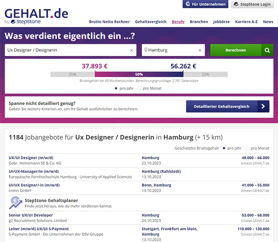Click the GEHALT.de logo
278x242 pixels.
(36, 16)
